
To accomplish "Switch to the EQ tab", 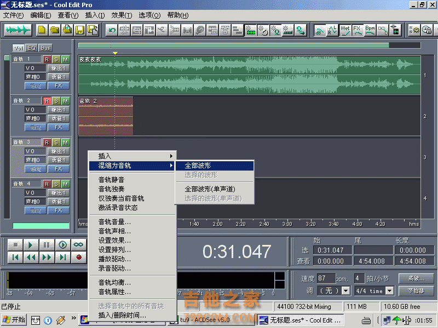I will (31, 48).
